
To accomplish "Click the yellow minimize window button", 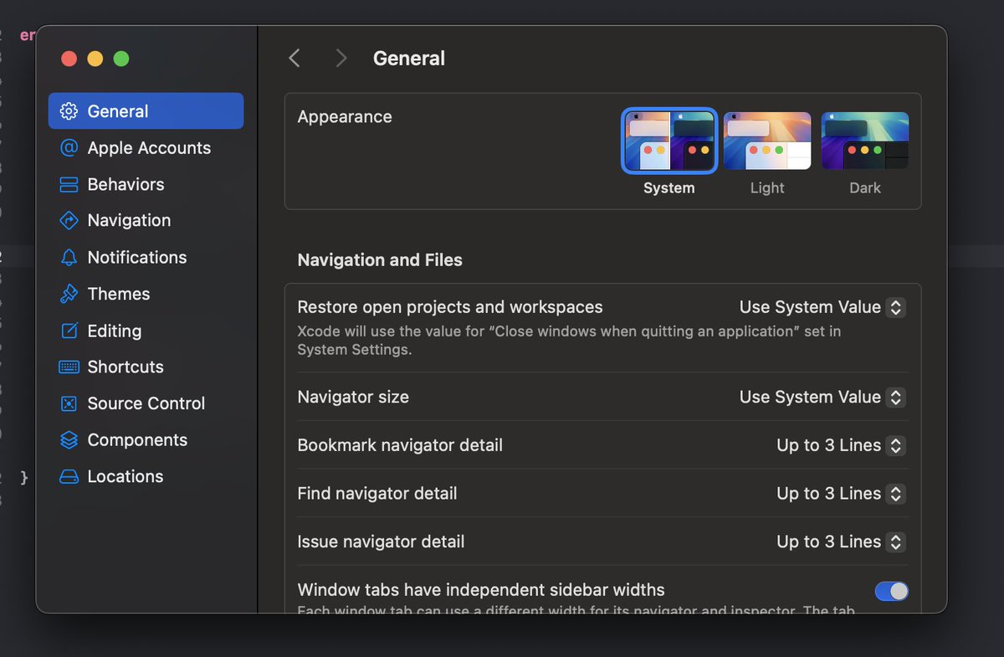I will pyautogui.click(x=95, y=59).
